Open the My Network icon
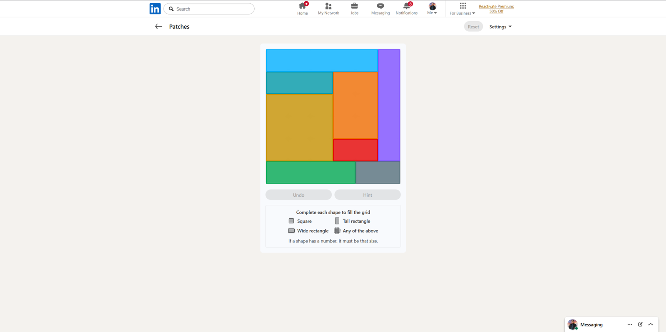The width and height of the screenshot is (666, 332). coord(328,6)
